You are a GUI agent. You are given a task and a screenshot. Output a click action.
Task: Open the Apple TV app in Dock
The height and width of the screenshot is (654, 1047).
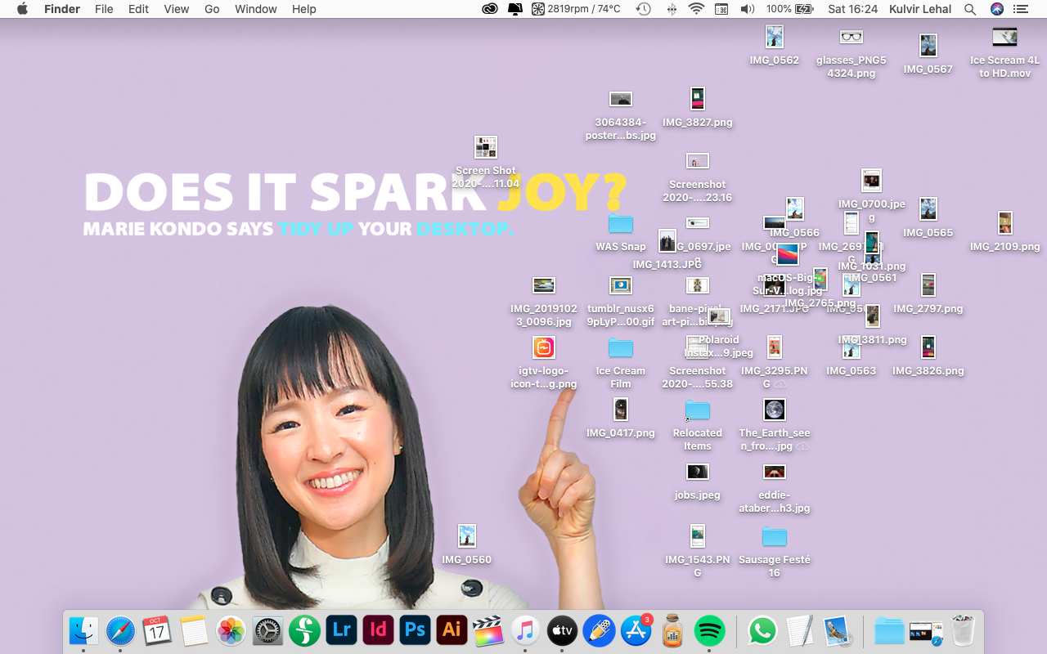click(562, 630)
